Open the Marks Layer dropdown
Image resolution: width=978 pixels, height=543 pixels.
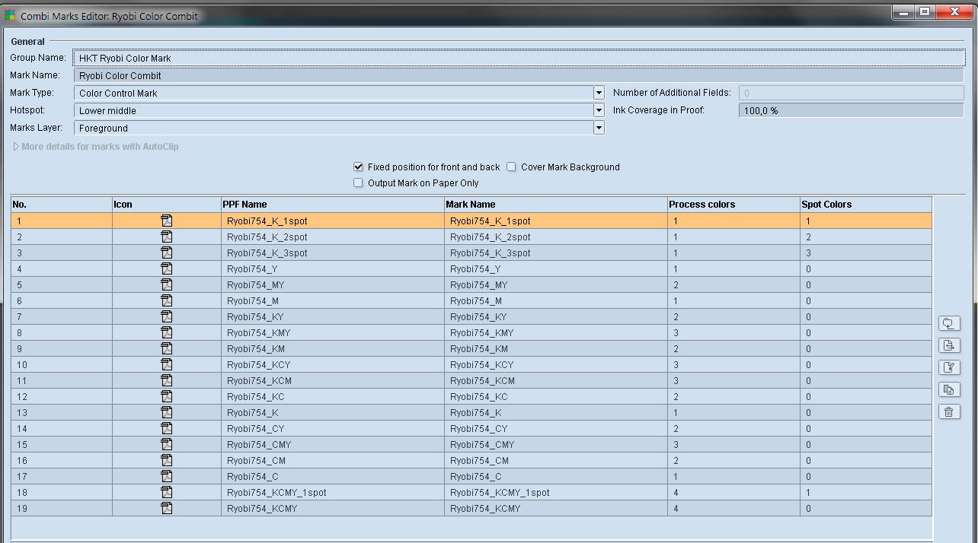click(x=599, y=128)
